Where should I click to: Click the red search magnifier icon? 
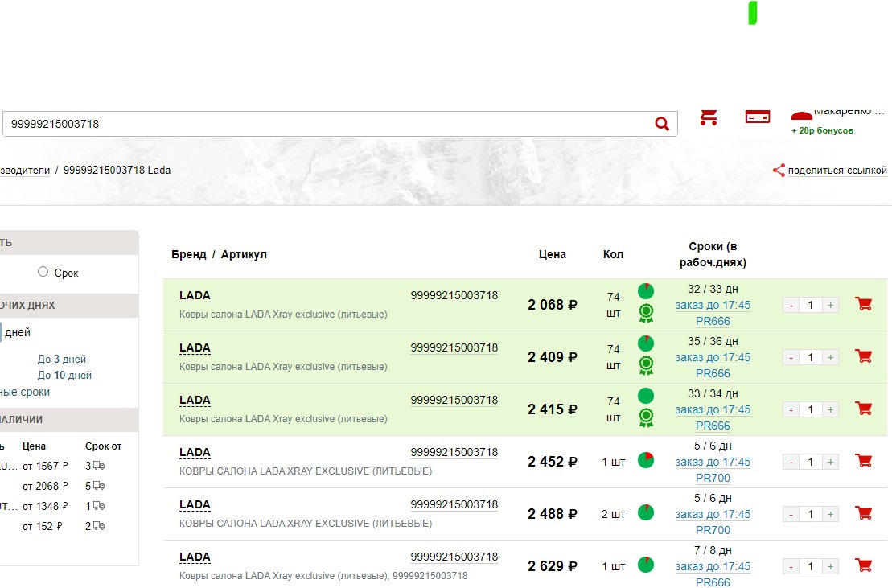click(x=661, y=124)
